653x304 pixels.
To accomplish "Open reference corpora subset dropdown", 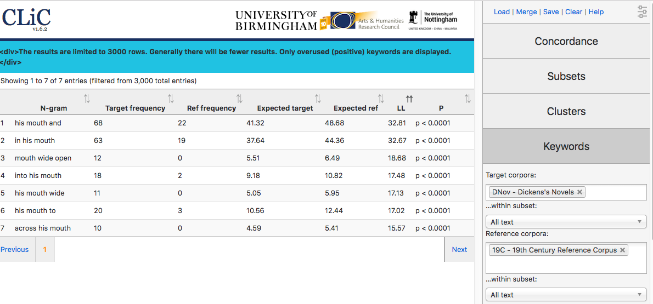I will point(566,295).
